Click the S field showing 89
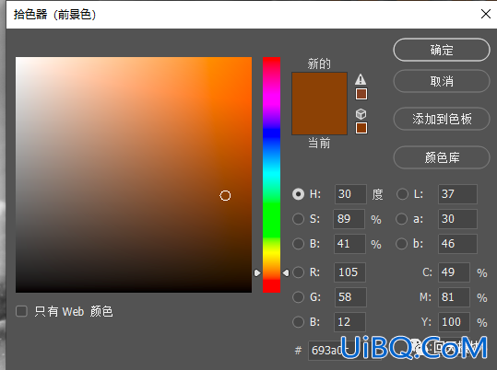Viewport: 497px width, 370px height. click(349, 219)
